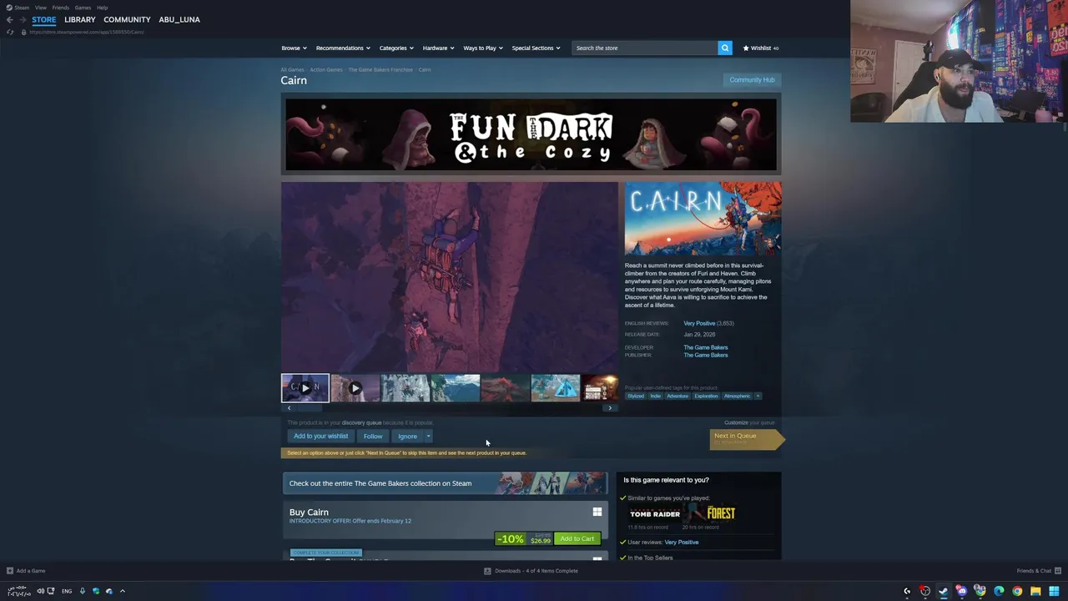Image resolution: width=1068 pixels, height=601 pixels.
Task: Switch to the STORE tab
Action: (44, 19)
